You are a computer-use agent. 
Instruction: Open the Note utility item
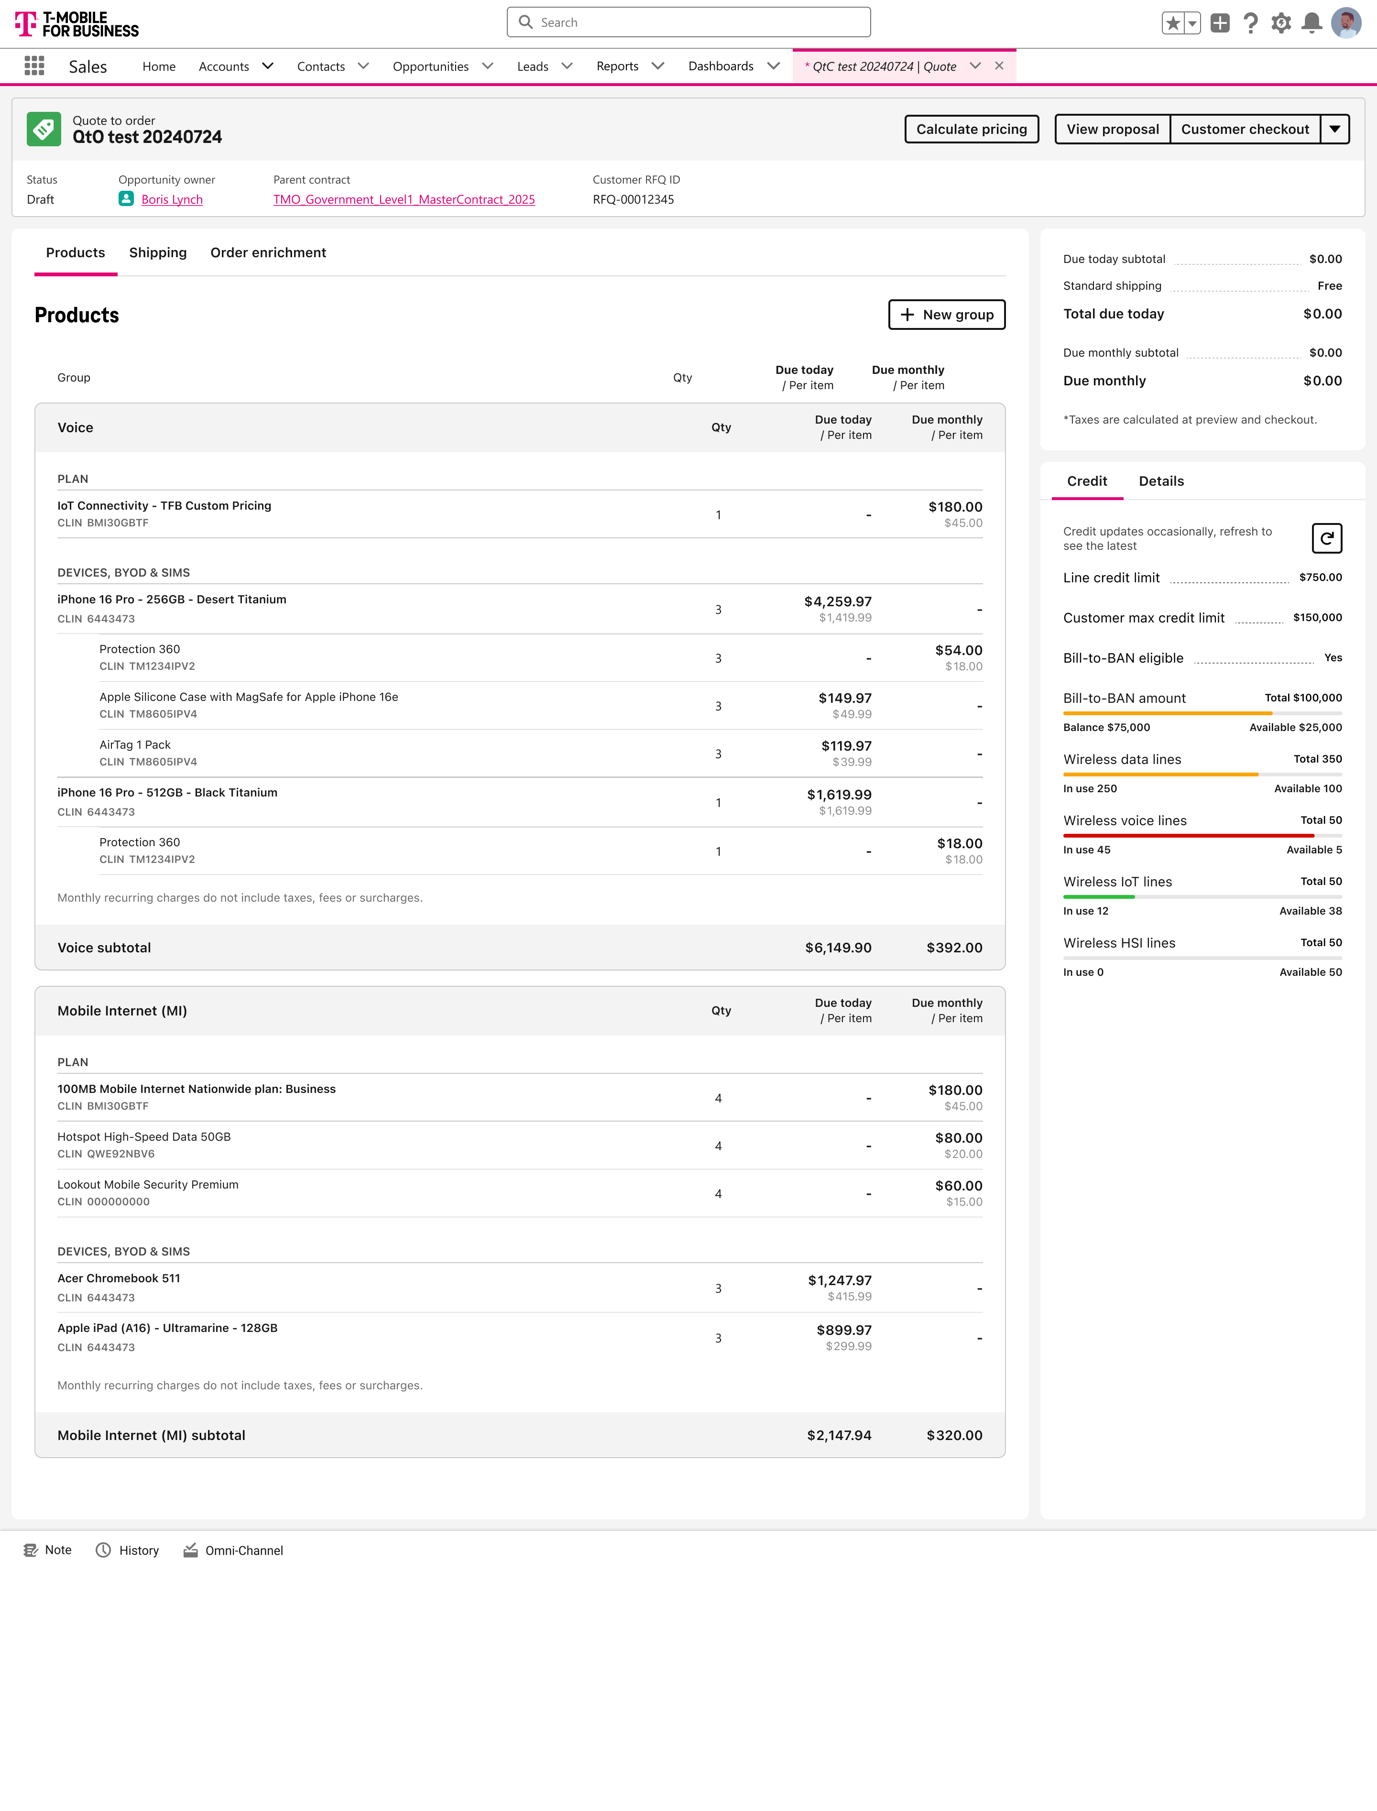(47, 1549)
